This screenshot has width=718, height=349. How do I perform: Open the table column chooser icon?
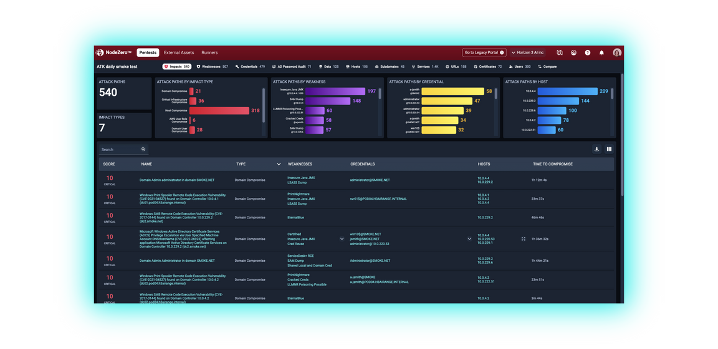click(x=609, y=149)
